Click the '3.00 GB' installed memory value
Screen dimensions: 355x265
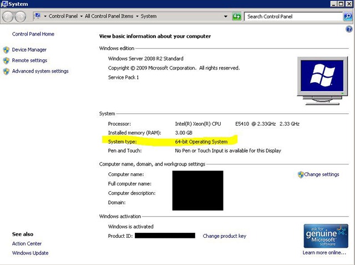click(x=184, y=133)
